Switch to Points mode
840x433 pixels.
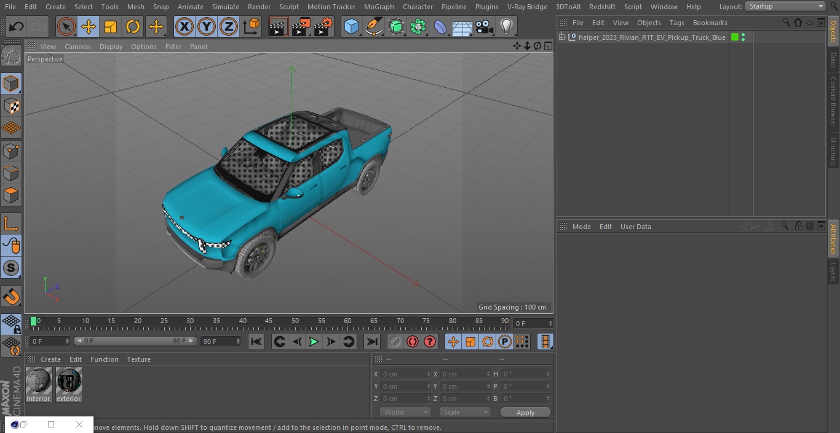pyautogui.click(x=11, y=150)
